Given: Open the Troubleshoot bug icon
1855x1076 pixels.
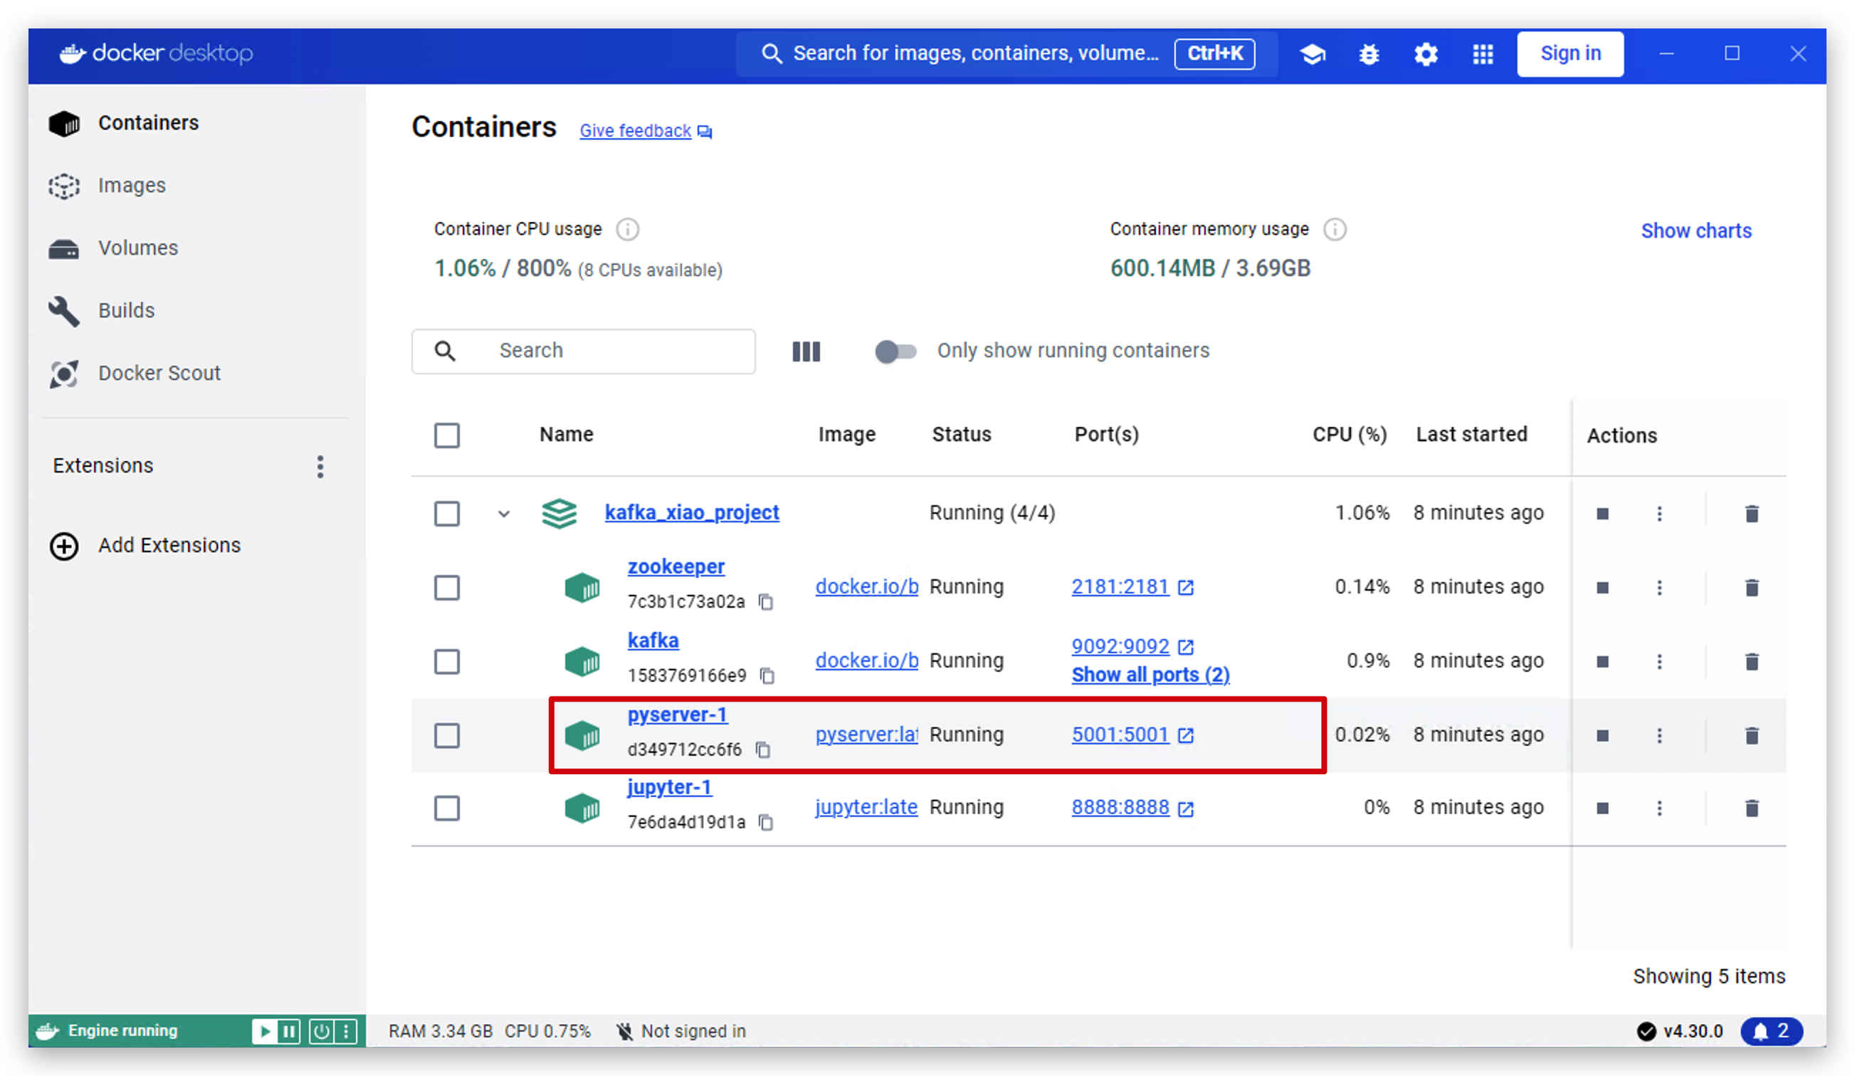Looking at the screenshot, I should pyautogui.click(x=1368, y=53).
